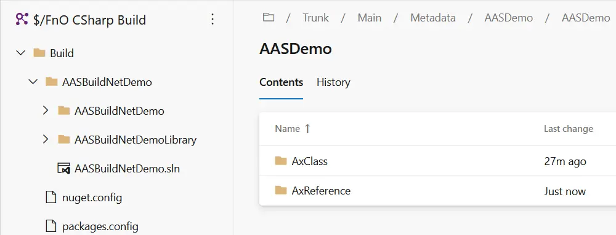The height and width of the screenshot is (235, 616).
Task: Open packages.config file
Action: point(100,226)
